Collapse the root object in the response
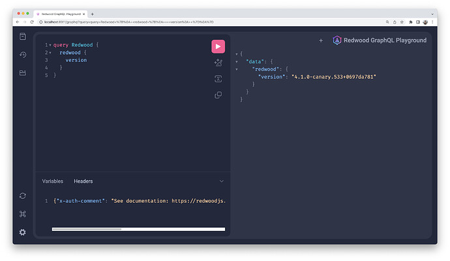450x261 pixels. (237, 54)
